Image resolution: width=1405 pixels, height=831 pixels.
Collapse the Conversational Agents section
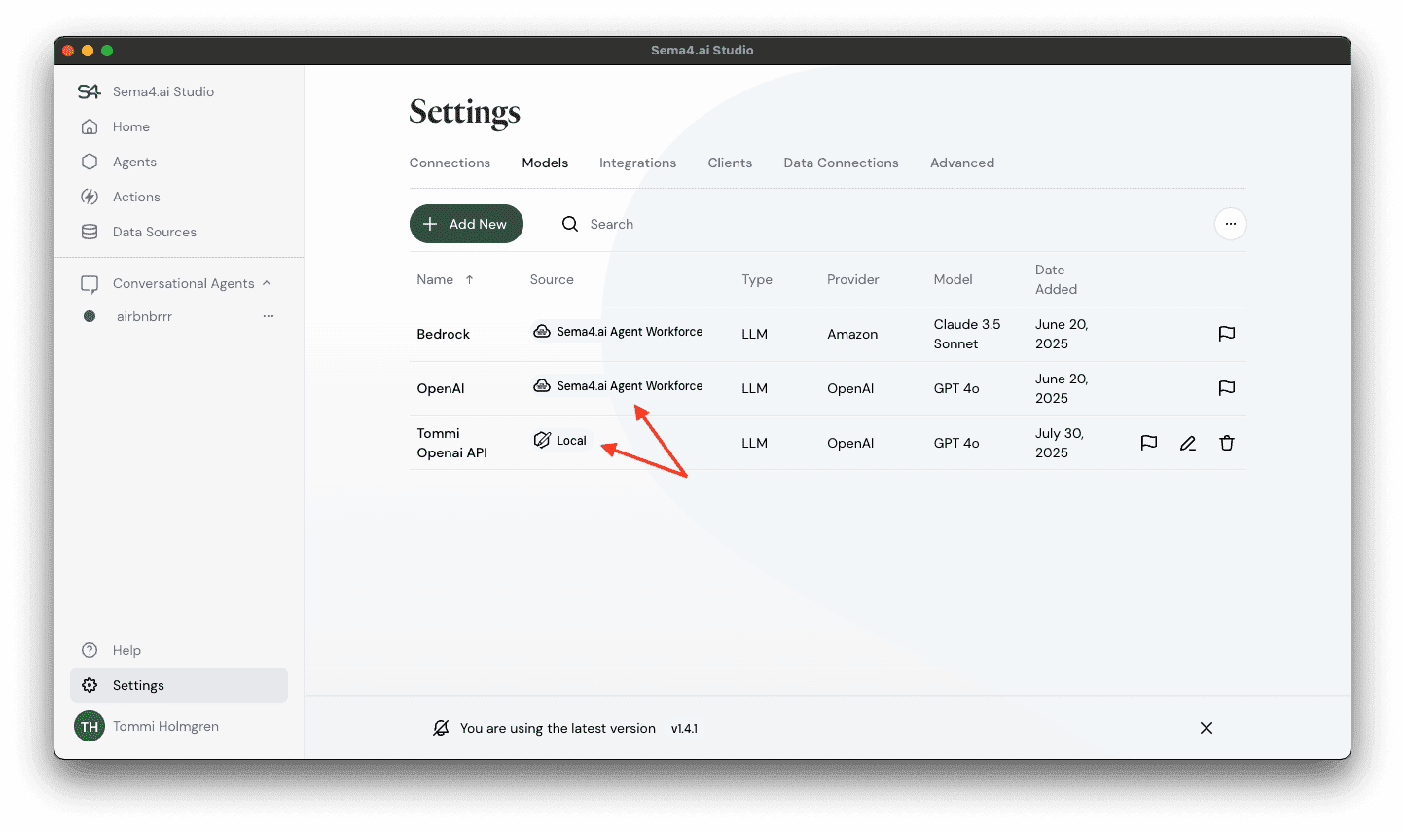(268, 283)
